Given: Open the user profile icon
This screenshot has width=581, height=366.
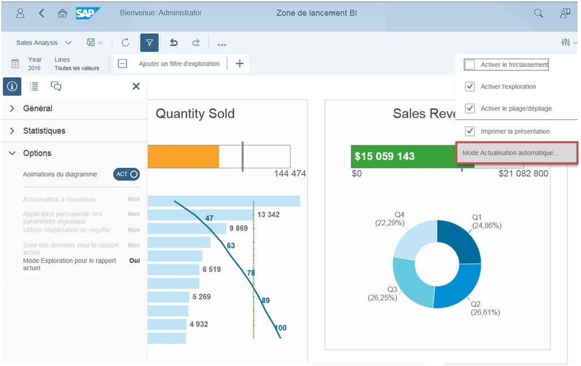Looking at the screenshot, I should [x=20, y=14].
